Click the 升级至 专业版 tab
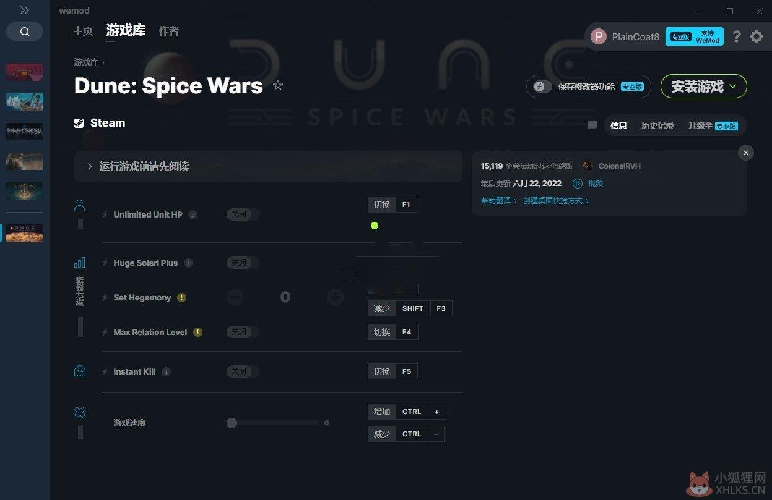The width and height of the screenshot is (772, 500). [713, 125]
